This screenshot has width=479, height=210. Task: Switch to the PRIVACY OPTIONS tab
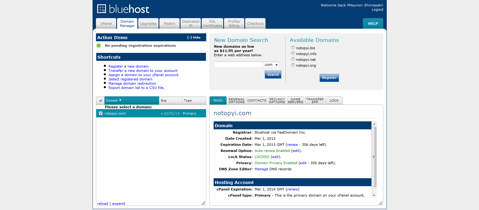click(x=277, y=101)
